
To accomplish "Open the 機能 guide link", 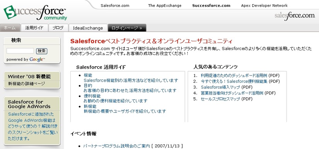I will coord(88,75).
